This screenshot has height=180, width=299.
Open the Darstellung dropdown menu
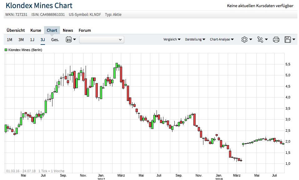(x=195, y=40)
